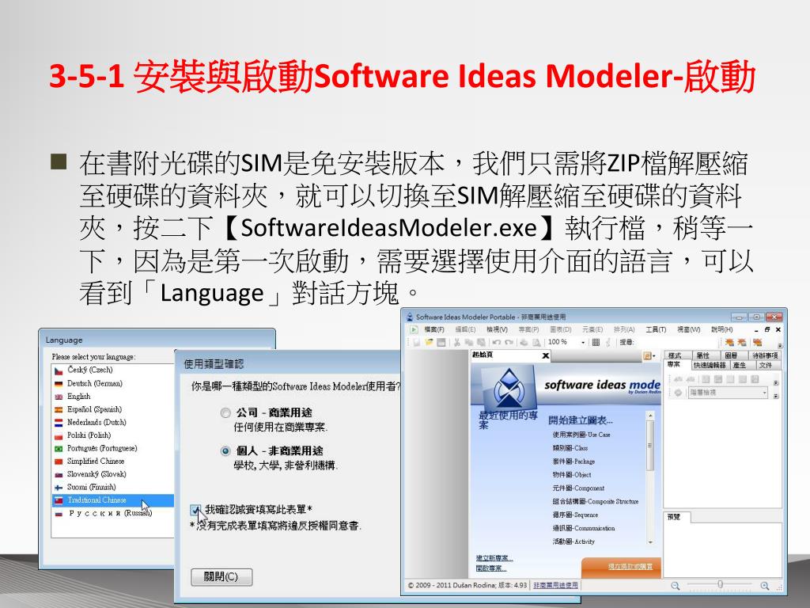Screen dimensions: 810x608
Task: Switch to the 待辦事項 tab
Action: 765,355
